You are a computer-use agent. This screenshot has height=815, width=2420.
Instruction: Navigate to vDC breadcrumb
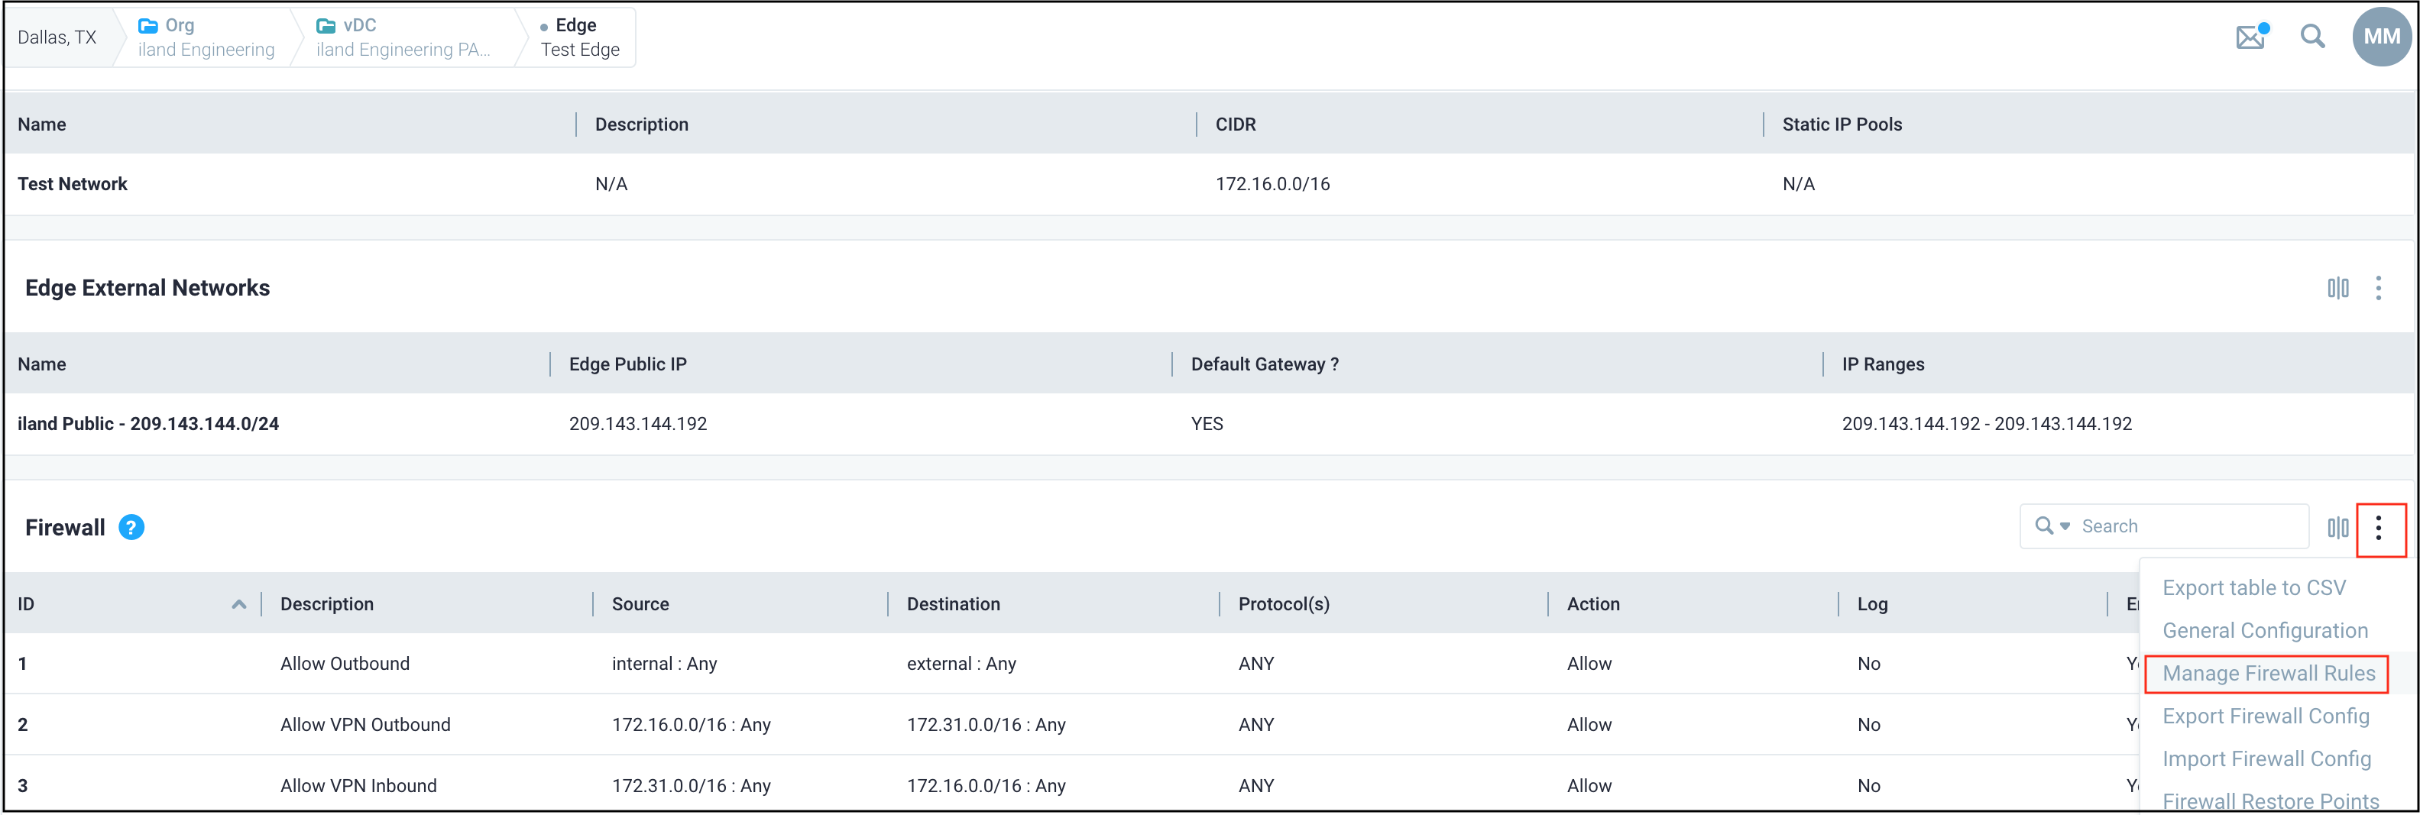(402, 37)
